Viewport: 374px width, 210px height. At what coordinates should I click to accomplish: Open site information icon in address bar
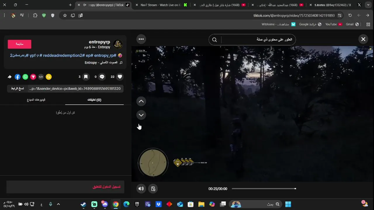coord(340,15)
